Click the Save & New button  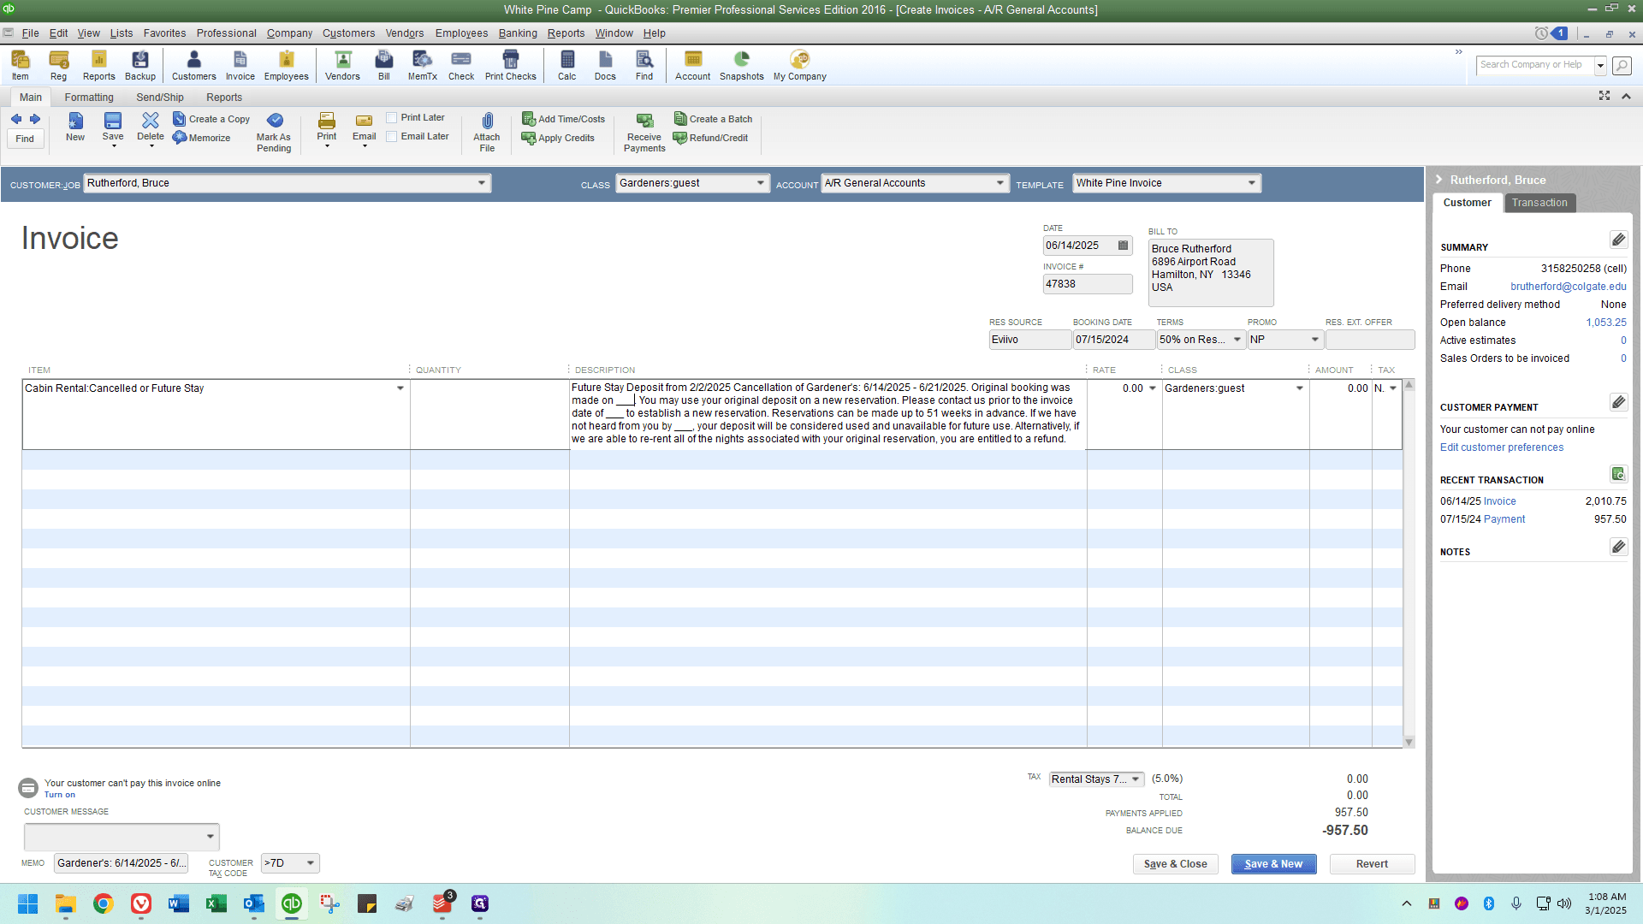tap(1273, 864)
